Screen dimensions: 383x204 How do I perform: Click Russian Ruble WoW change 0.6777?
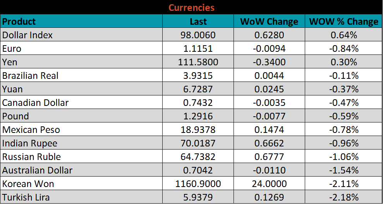click(x=269, y=157)
